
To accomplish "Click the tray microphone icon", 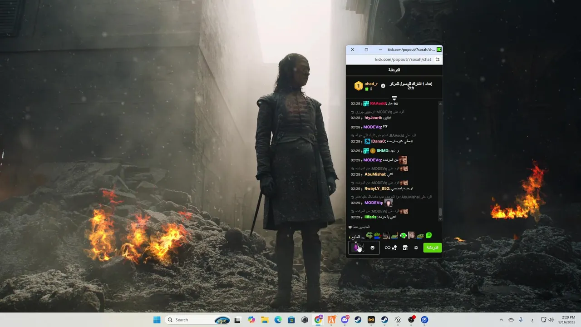I will (521, 320).
